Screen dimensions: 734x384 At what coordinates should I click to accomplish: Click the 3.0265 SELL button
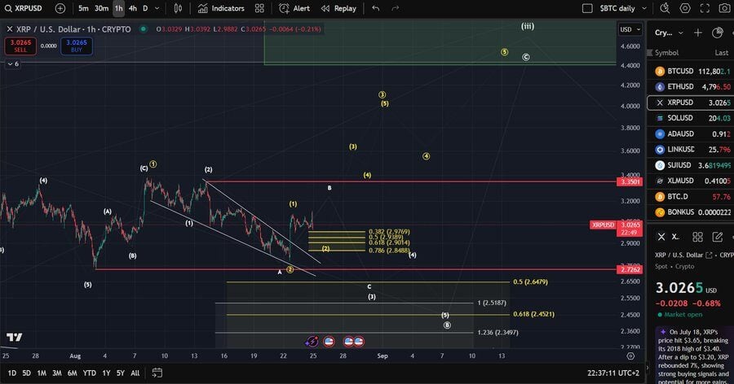(x=20, y=46)
